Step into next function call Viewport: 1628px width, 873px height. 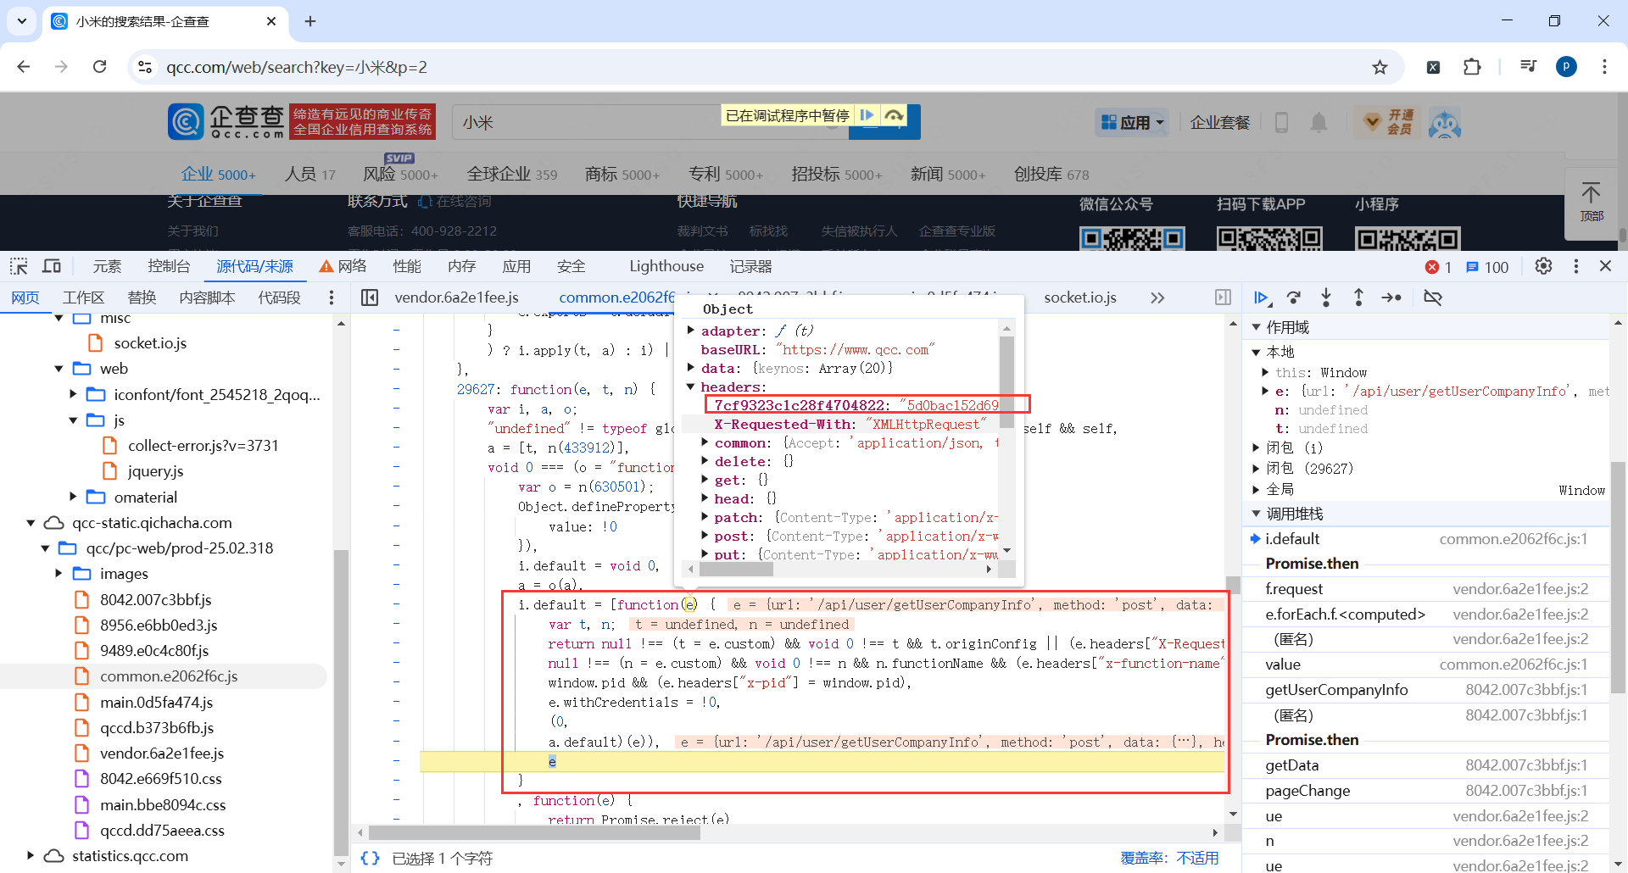1326,297
